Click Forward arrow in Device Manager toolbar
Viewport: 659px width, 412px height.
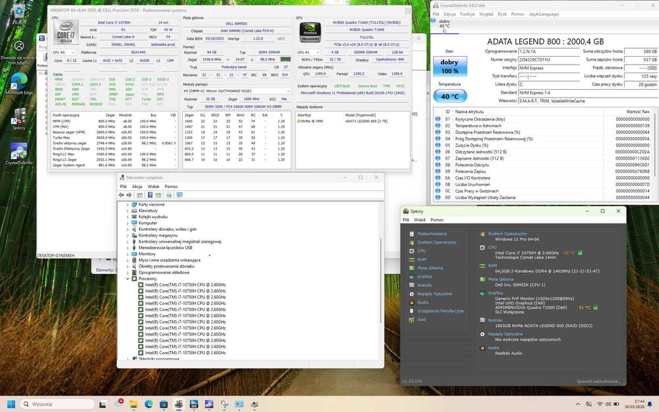[129, 195]
